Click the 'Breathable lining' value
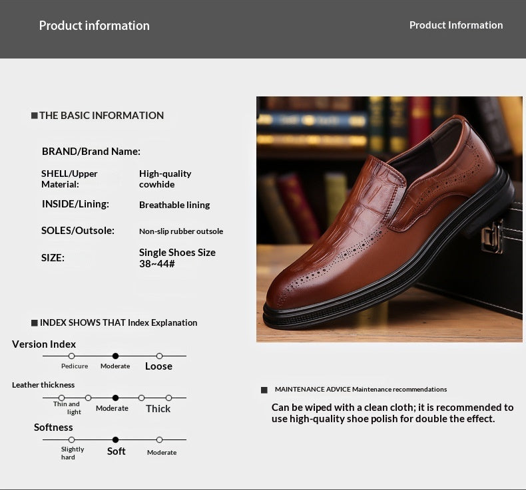 tap(174, 205)
